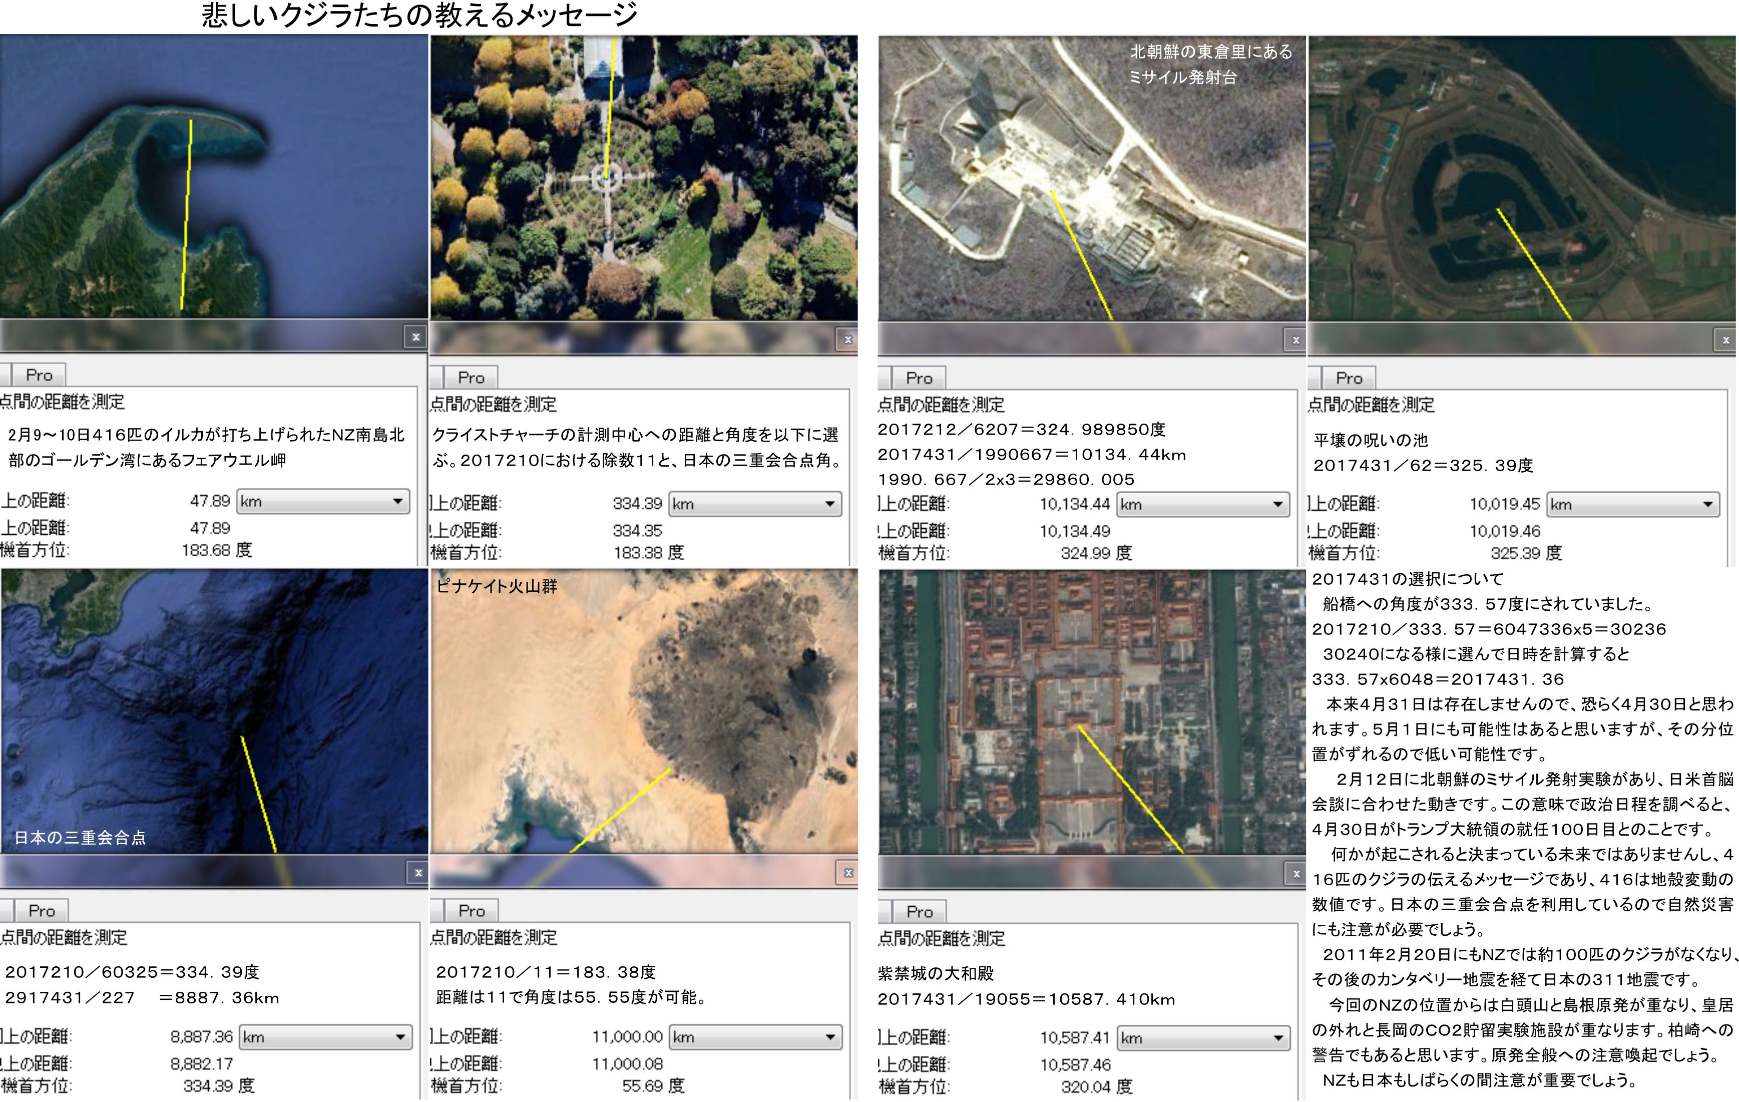The height and width of the screenshot is (1102, 1739).
Task: Close panel below North Korea missile launch pad
Action: click(x=1295, y=339)
